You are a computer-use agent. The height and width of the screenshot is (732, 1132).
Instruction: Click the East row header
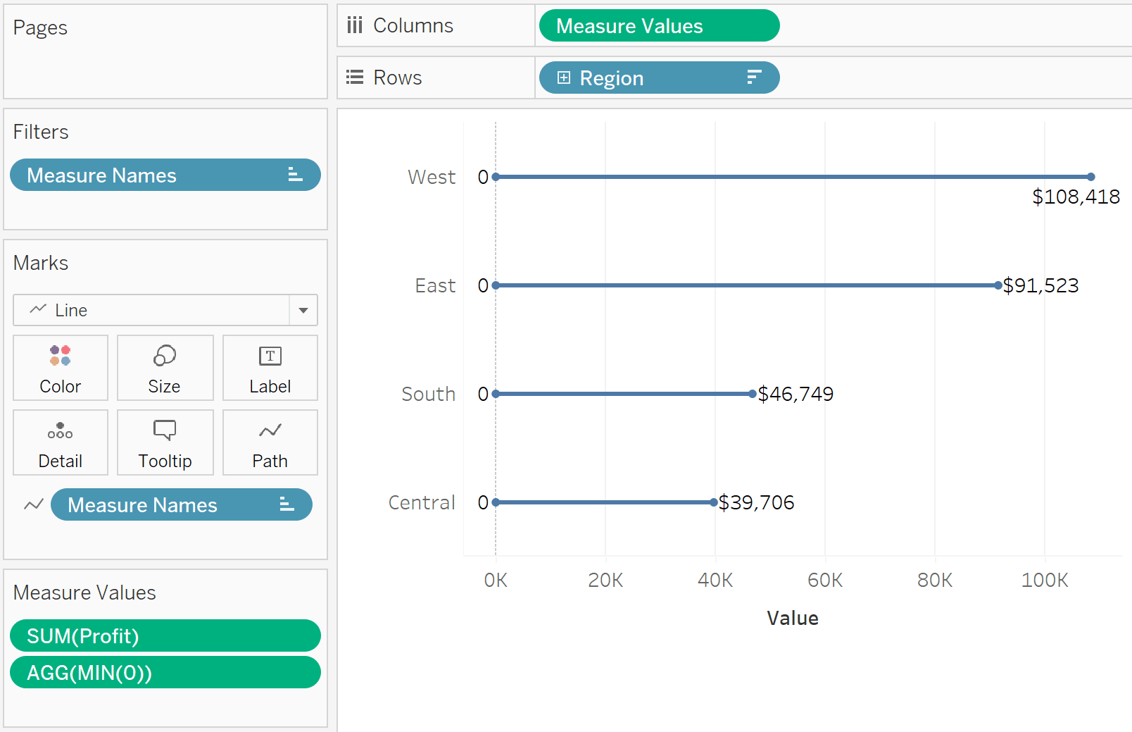coord(435,285)
